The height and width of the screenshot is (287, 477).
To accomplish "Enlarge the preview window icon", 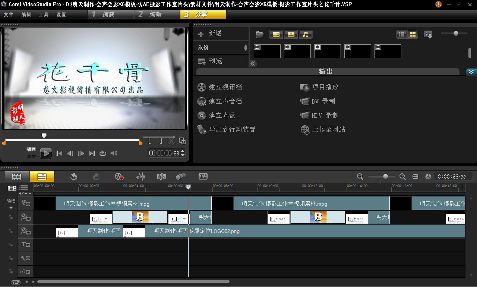I will [182, 141].
